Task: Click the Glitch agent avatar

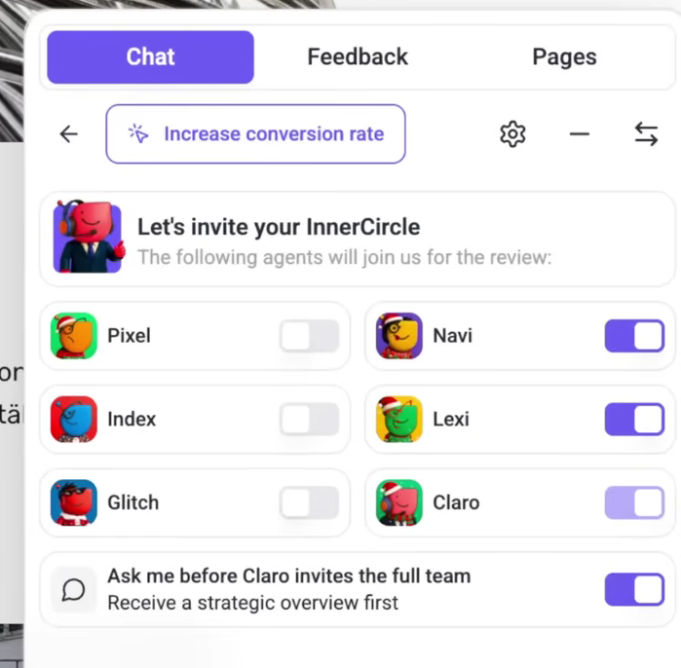Action: (x=74, y=502)
